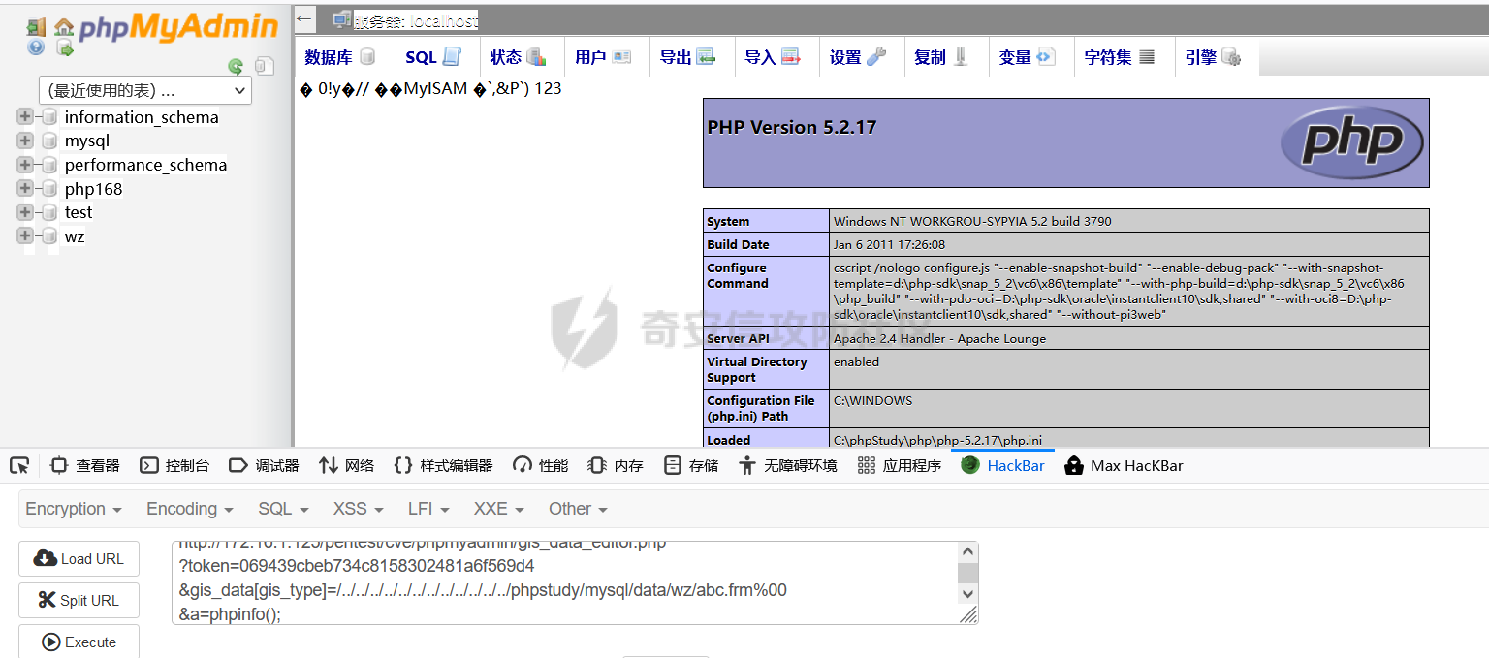
Task: Open the 样式编辑器 (Style Editor) tab
Action: pyautogui.click(x=443, y=465)
